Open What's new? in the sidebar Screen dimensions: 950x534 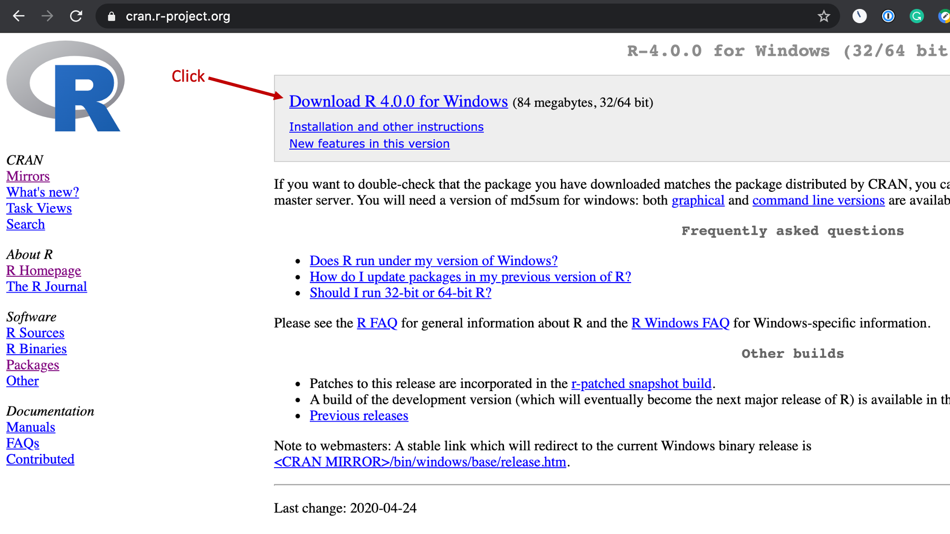pyautogui.click(x=43, y=192)
